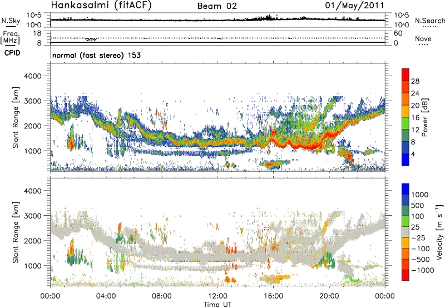Image resolution: width=445 pixels, height=308 pixels.
Task: Click the '04:00' time tick label
Action: point(106,296)
